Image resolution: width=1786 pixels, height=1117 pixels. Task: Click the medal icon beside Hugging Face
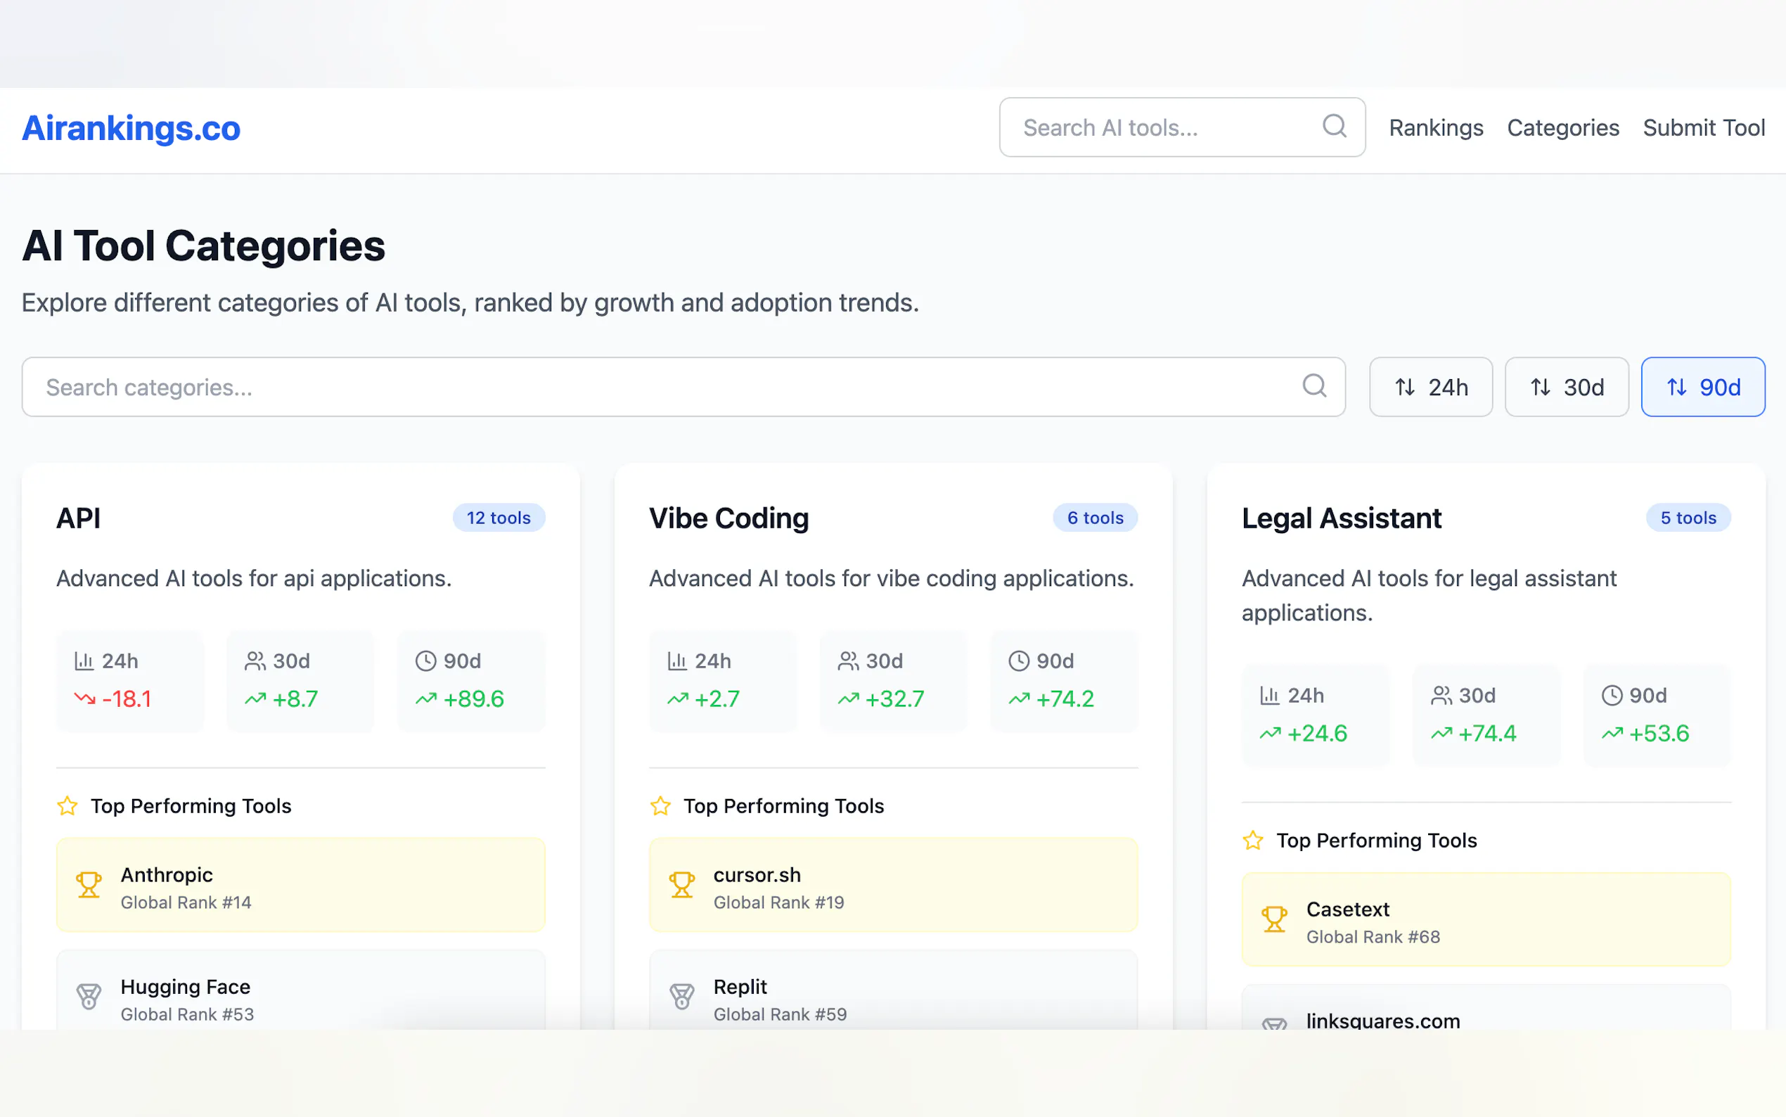click(89, 997)
